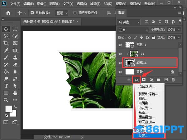Create a new layer
Viewport: 187px width, 140px height.
click(166, 80)
